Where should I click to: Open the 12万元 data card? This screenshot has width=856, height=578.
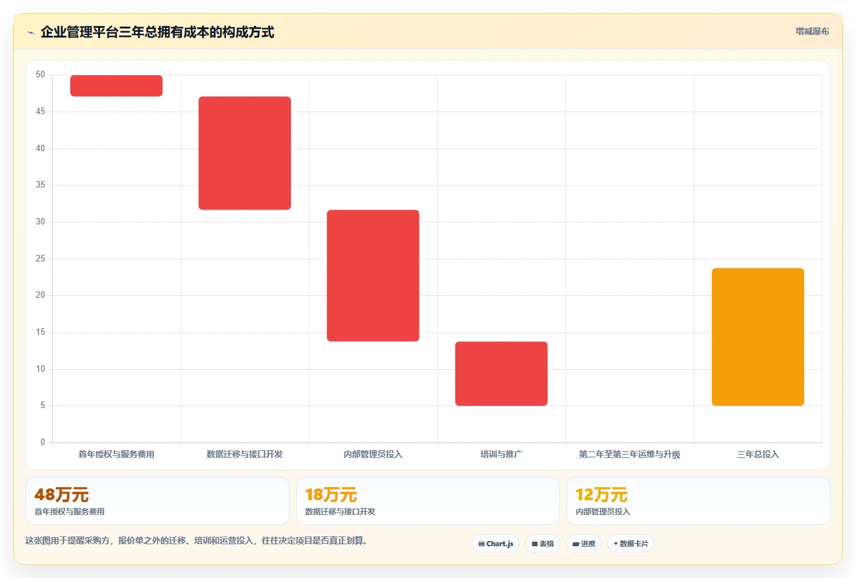[x=698, y=501]
